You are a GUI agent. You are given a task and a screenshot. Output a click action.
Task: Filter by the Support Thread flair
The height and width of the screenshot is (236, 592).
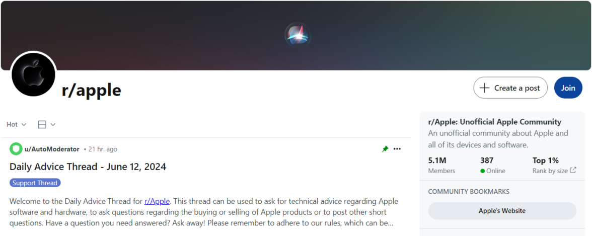pos(35,183)
